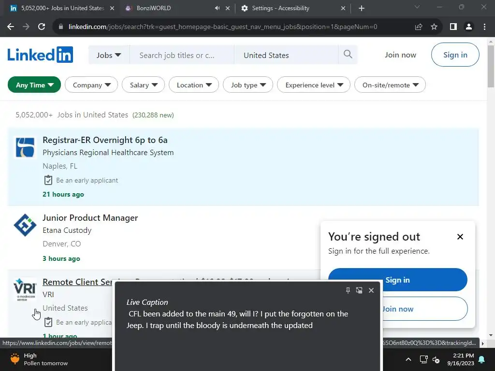Go back with browser back arrow

(11, 27)
